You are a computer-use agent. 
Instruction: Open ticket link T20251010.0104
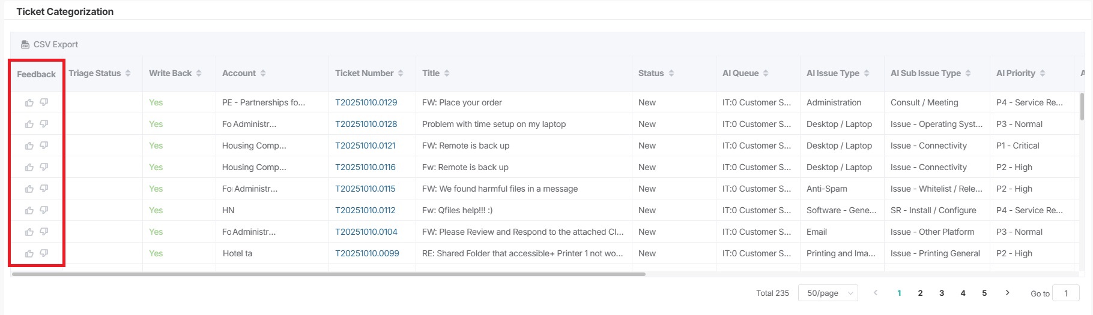coord(366,232)
